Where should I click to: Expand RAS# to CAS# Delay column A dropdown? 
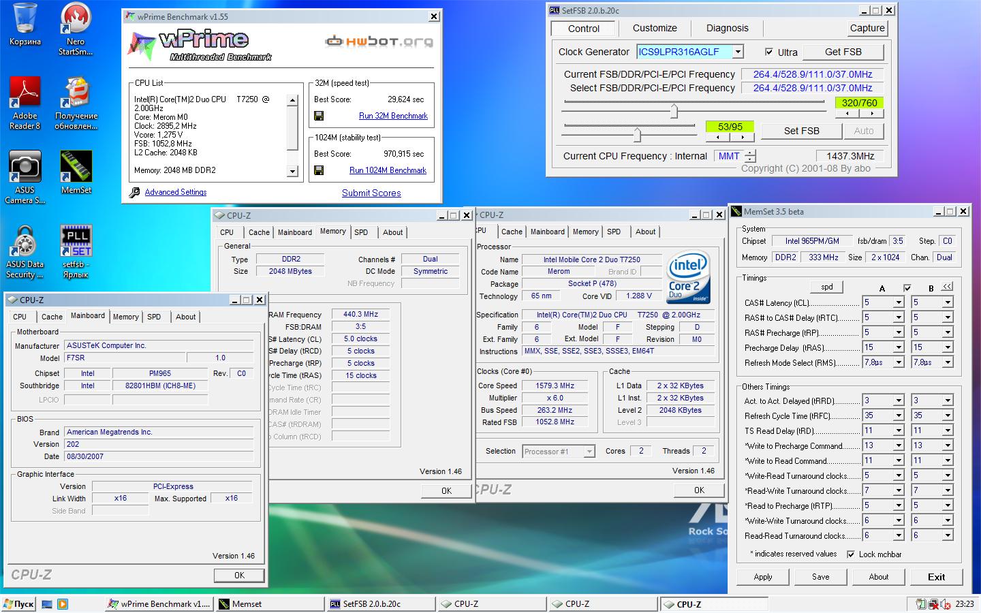pos(899,317)
